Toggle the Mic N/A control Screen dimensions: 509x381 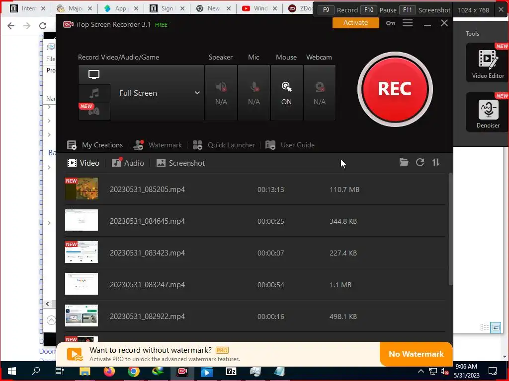coord(254,93)
